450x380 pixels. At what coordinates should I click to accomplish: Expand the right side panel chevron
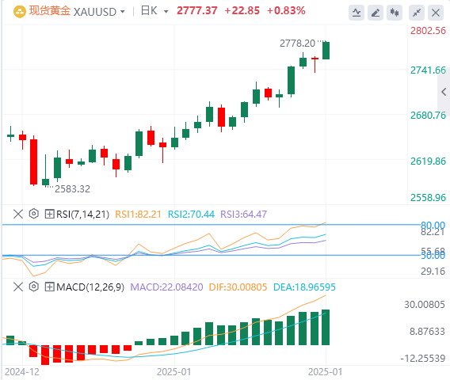444,92
